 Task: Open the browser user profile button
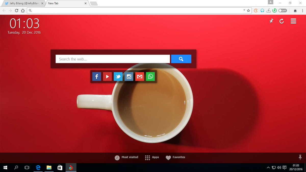[271, 2]
